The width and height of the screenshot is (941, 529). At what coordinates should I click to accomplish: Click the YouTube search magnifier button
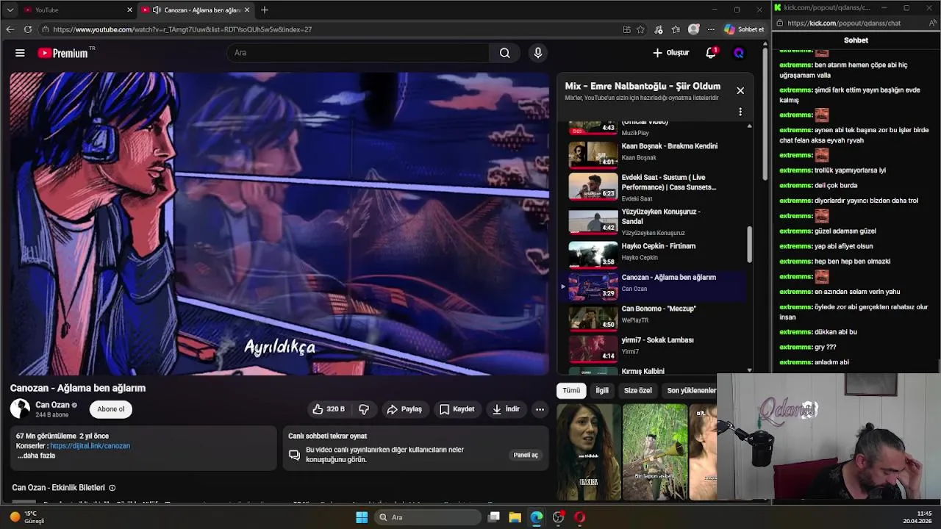click(x=504, y=53)
